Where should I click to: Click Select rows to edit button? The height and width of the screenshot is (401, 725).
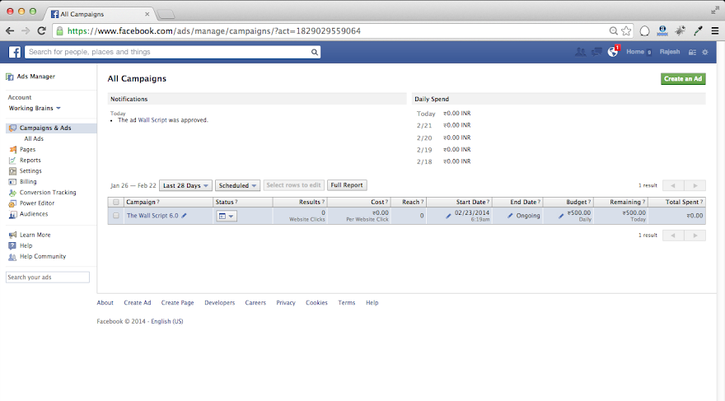293,185
